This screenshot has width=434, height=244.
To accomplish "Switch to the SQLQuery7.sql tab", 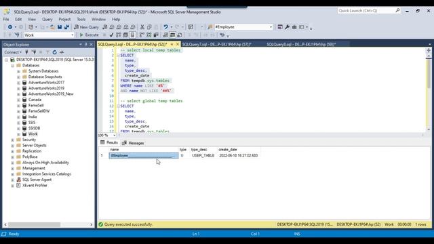I will point(217,44).
